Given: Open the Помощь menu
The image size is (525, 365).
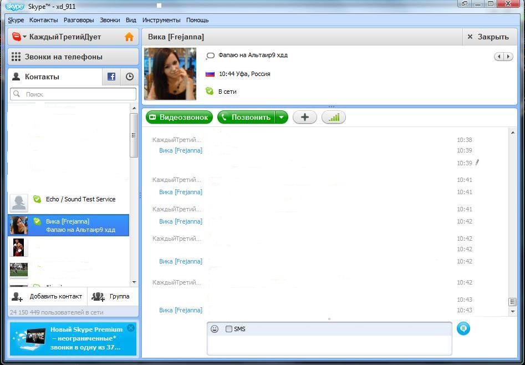Looking at the screenshot, I should [197, 20].
